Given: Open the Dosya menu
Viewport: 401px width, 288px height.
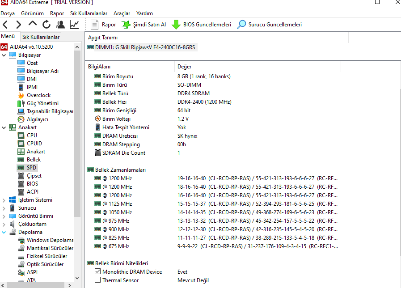Looking at the screenshot, I should tap(8, 13).
